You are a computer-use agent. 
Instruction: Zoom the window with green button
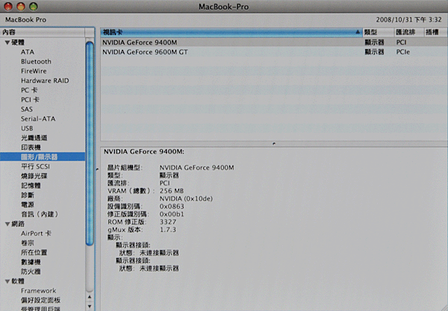click(x=34, y=6)
